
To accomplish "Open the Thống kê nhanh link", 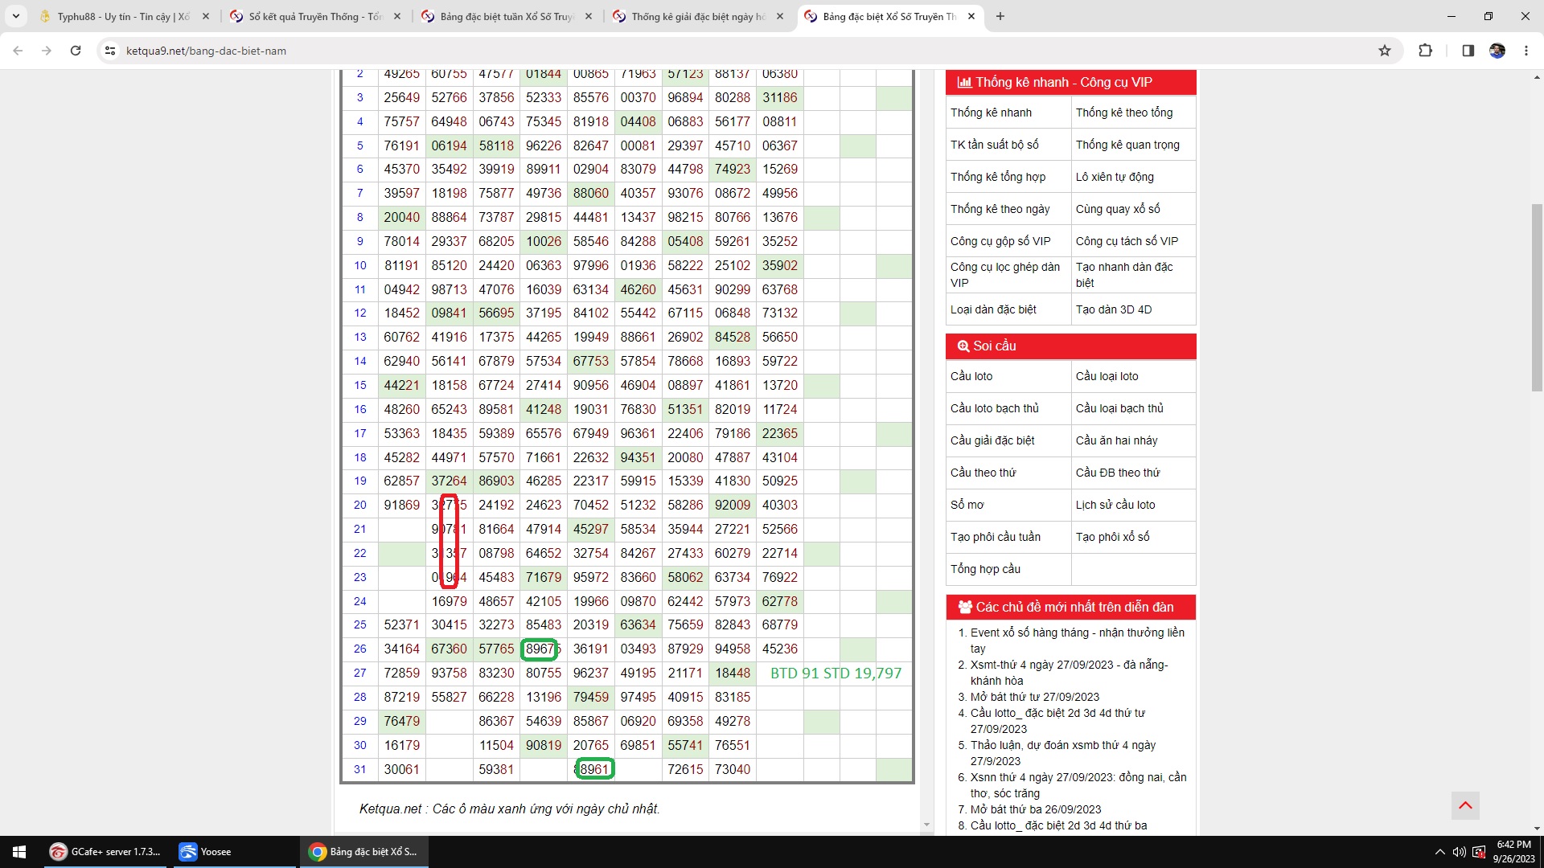I will coord(991,113).
